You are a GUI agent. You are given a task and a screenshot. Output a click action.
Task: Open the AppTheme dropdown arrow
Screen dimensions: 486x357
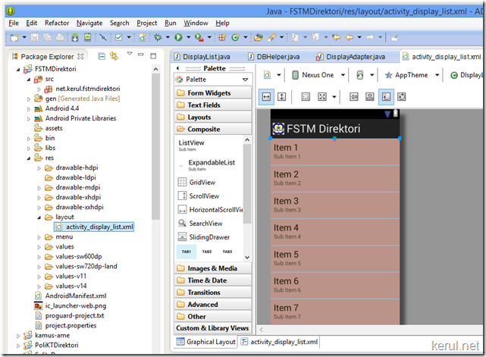(x=437, y=75)
